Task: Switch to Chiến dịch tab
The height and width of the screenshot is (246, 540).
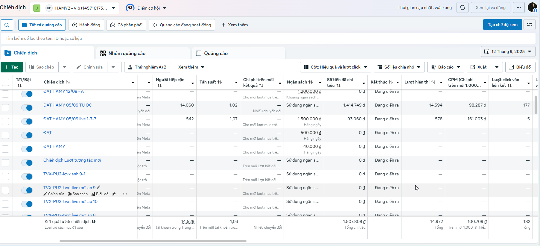Action: pyautogui.click(x=47, y=53)
